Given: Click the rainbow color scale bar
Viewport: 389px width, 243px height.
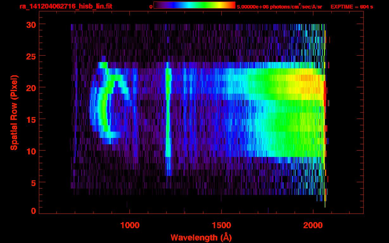Looking at the screenshot, I should click(194, 5).
